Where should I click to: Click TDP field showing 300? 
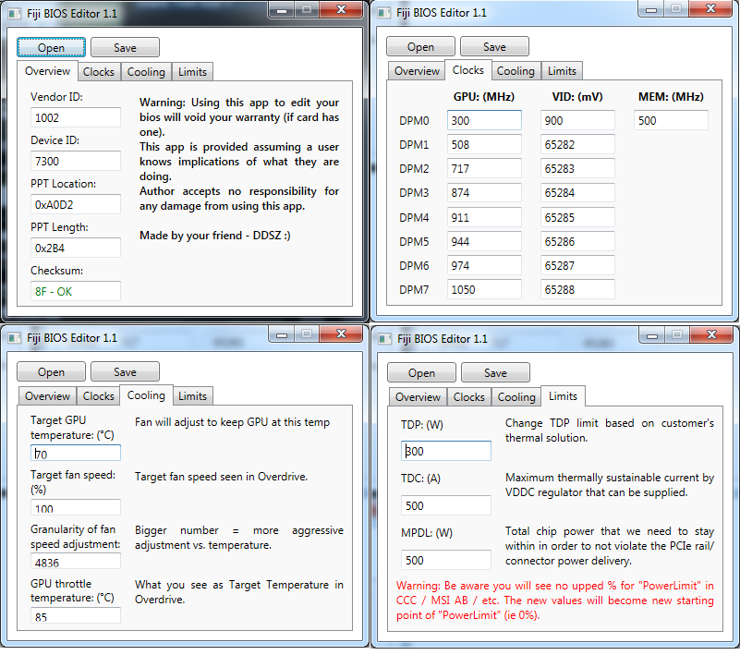point(446,451)
